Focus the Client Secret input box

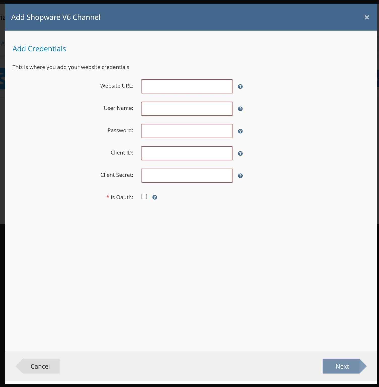point(187,176)
